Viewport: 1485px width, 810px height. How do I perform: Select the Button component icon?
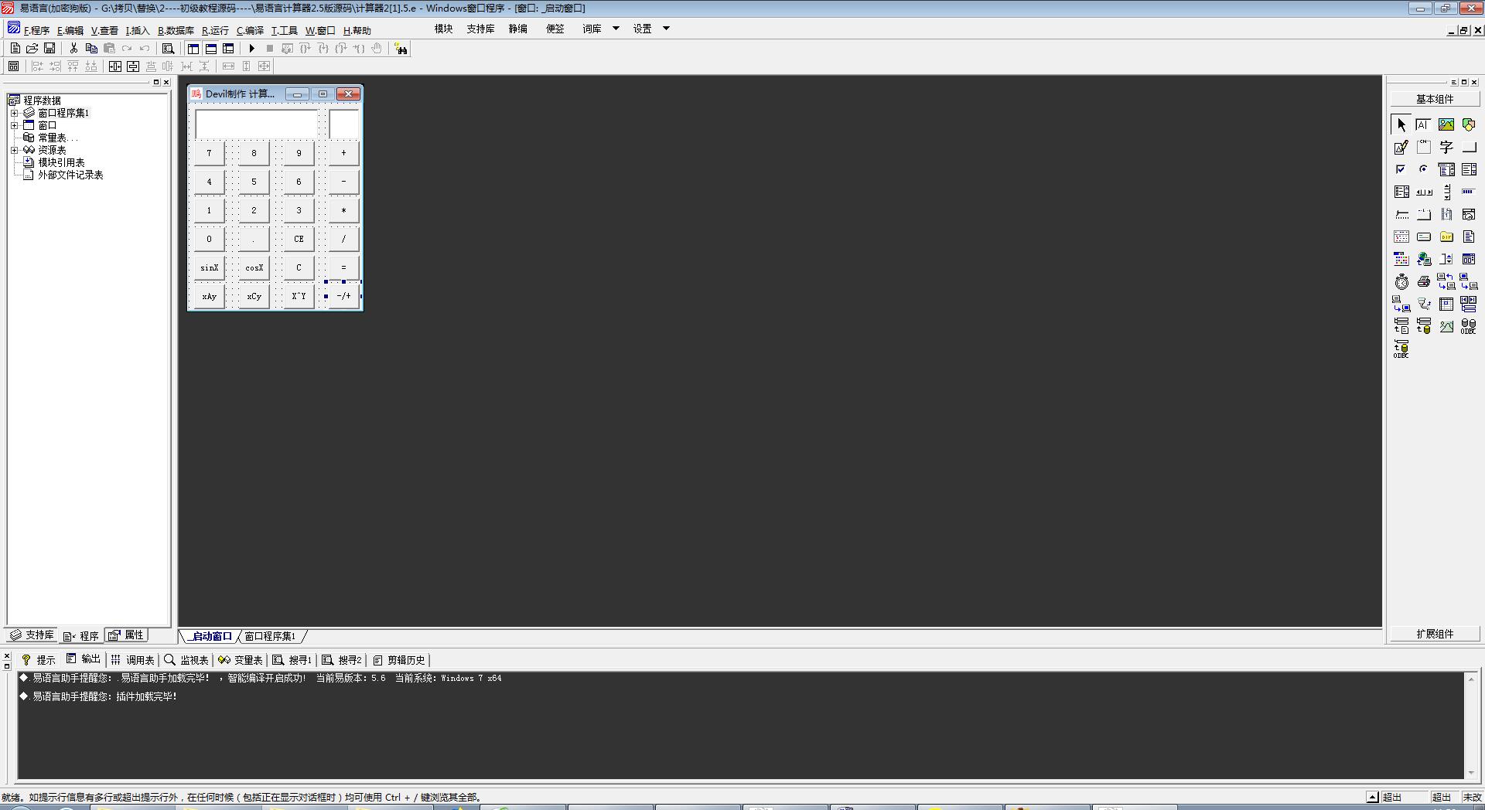1469,147
